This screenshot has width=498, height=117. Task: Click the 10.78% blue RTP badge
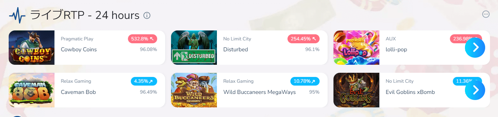point(305,81)
